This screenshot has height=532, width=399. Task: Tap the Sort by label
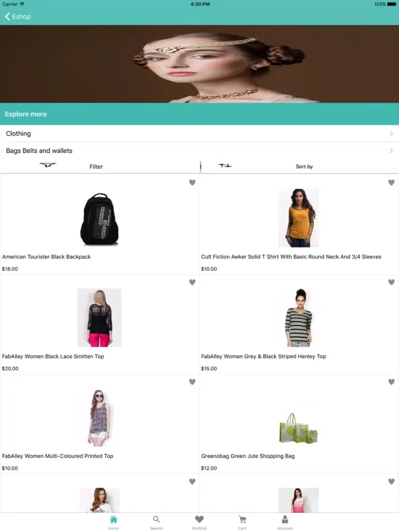(x=304, y=167)
